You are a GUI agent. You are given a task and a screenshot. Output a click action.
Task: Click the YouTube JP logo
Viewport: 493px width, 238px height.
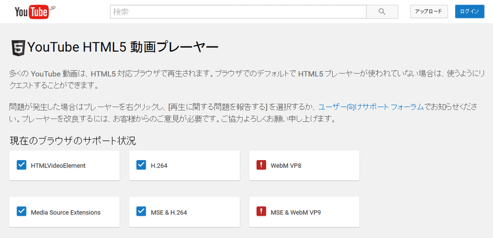[35, 12]
